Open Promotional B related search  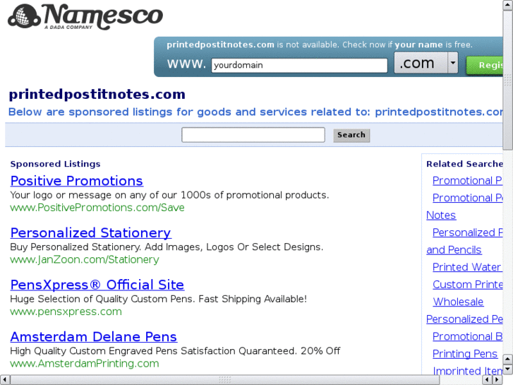(x=467, y=336)
